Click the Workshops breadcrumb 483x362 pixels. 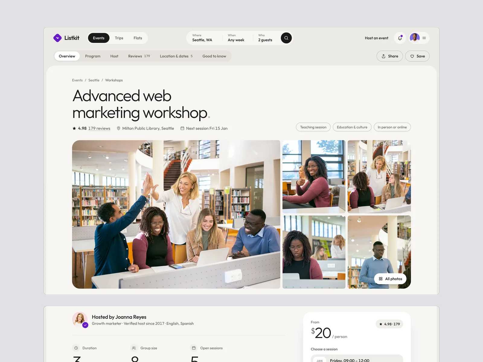tap(114, 80)
